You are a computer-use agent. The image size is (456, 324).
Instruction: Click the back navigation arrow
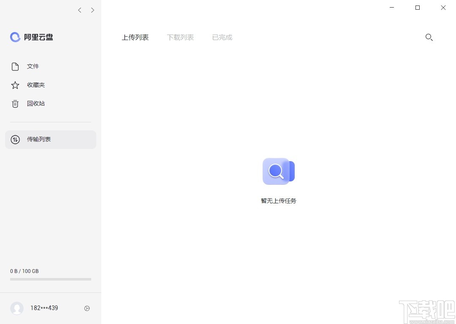(x=79, y=10)
